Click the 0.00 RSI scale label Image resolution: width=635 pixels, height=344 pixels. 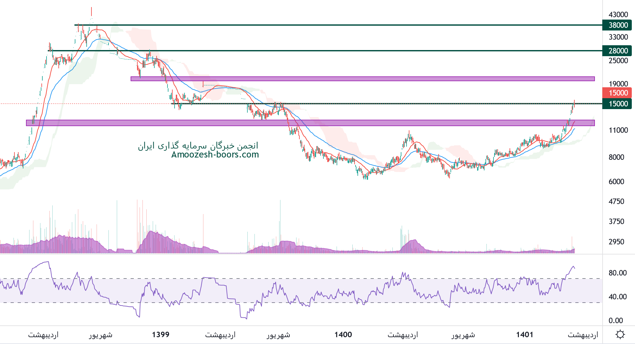point(615,321)
